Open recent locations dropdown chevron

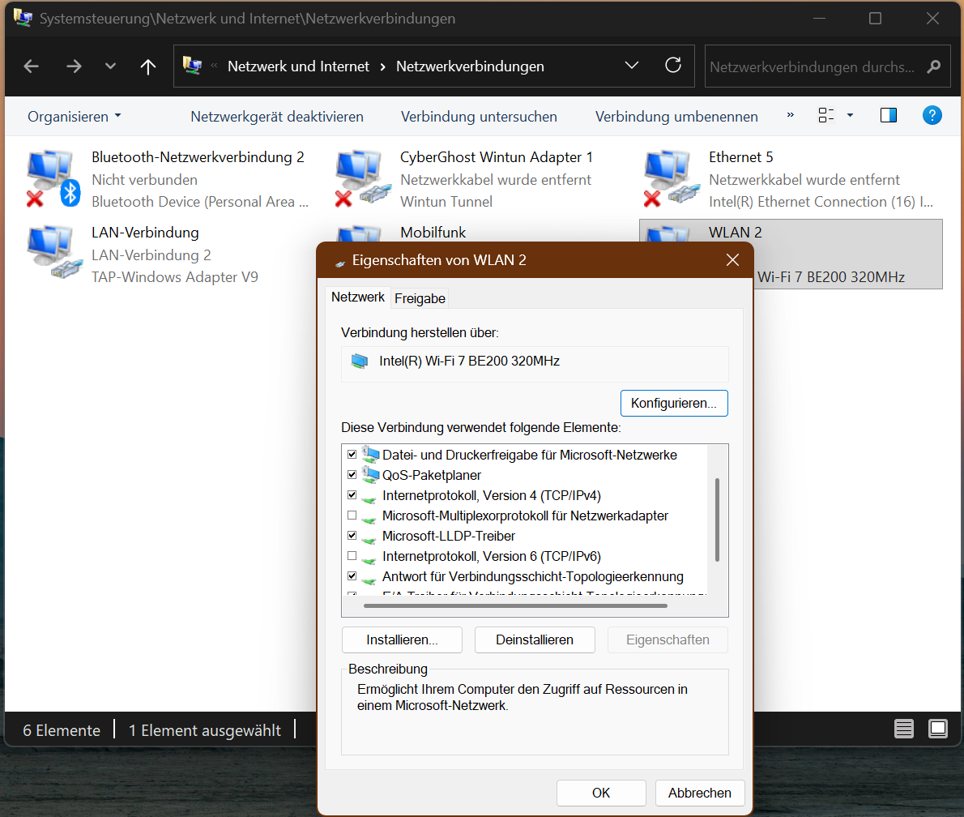[110, 66]
